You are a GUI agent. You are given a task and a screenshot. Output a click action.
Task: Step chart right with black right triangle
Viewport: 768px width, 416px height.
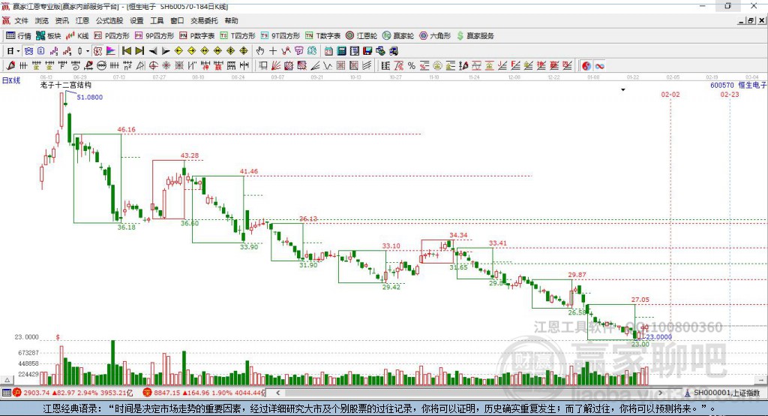point(166,50)
